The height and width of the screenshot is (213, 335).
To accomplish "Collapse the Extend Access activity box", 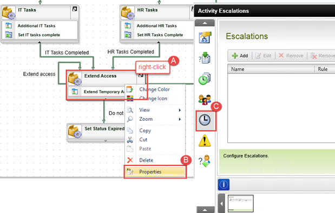I will pyautogui.click(x=141, y=75).
